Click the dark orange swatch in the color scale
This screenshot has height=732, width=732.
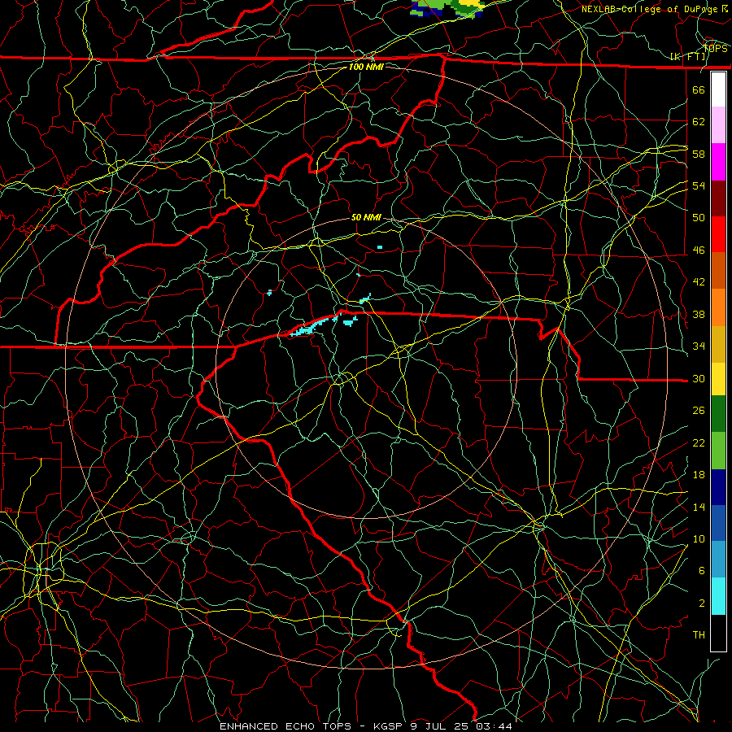click(718, 271)
